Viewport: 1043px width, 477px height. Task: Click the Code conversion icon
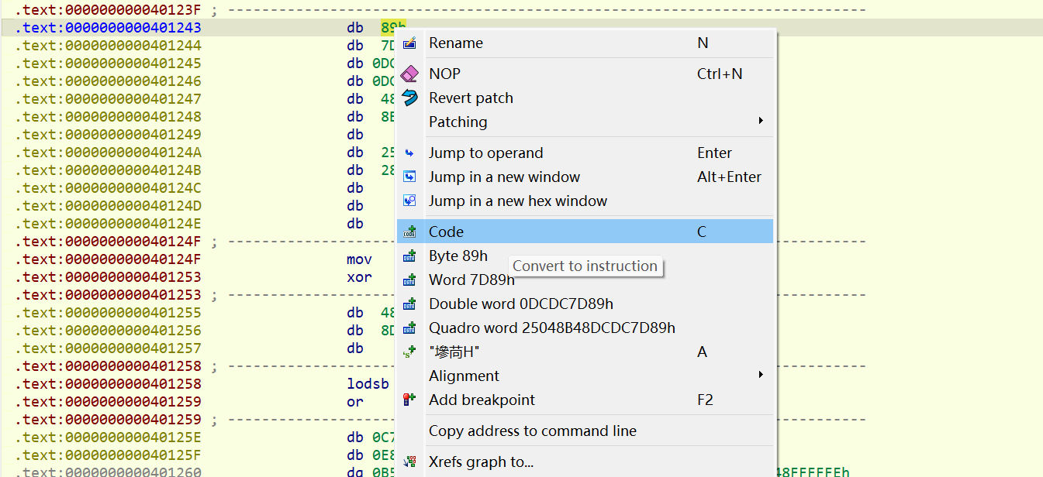click(409, 232)
